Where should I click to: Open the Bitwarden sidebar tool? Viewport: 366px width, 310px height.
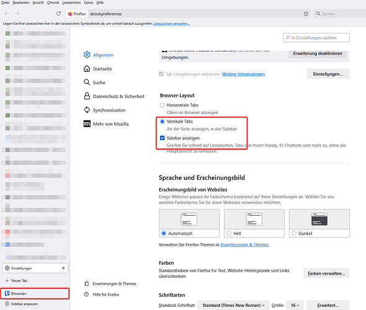pyautogui.click(x=35, y=293)
